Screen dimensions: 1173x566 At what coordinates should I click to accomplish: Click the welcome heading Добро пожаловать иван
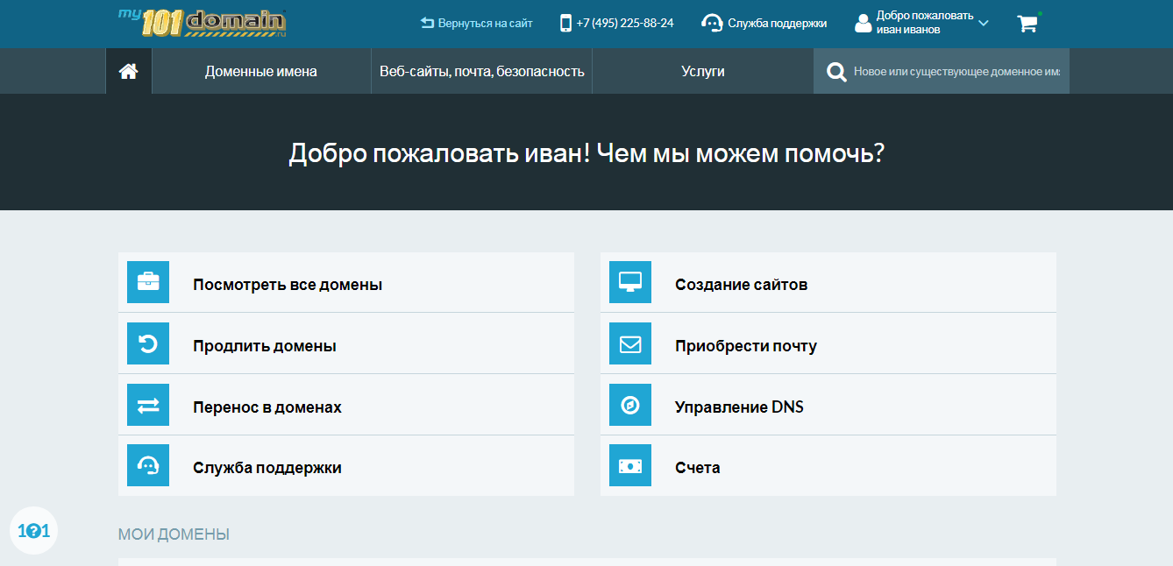point(586,154)
